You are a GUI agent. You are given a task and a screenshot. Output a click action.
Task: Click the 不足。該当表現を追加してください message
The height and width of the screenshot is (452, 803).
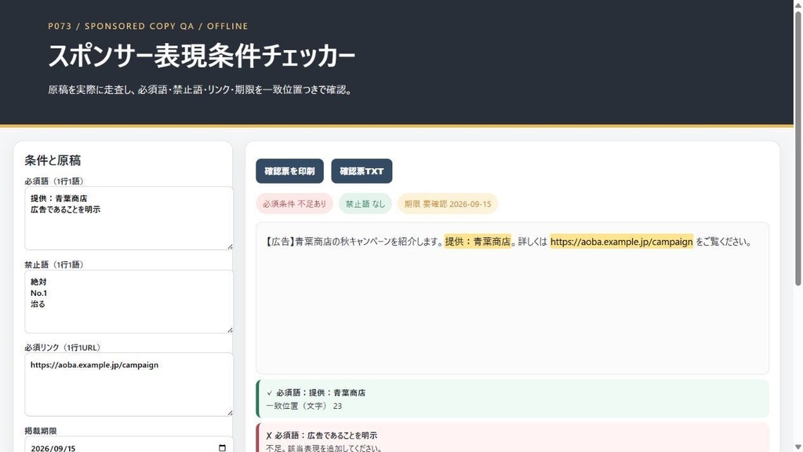[x=324, y=448]
